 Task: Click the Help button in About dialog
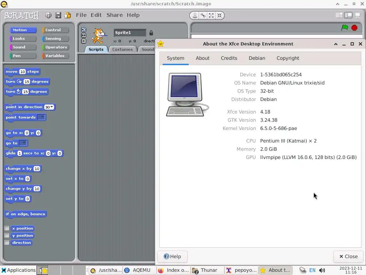(x=172, y=256)
